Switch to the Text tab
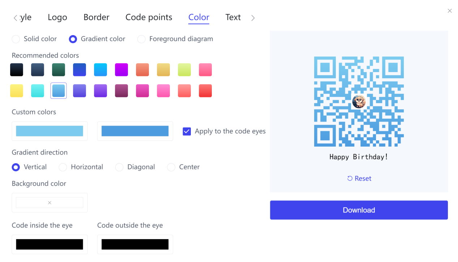This screenshot has width=458, height=262. (233, 17)
